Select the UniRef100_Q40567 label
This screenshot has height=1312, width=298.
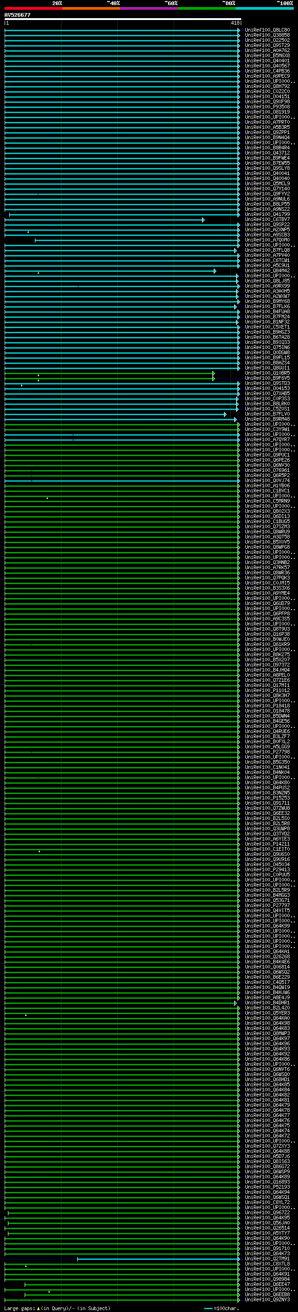click(267, 66)
